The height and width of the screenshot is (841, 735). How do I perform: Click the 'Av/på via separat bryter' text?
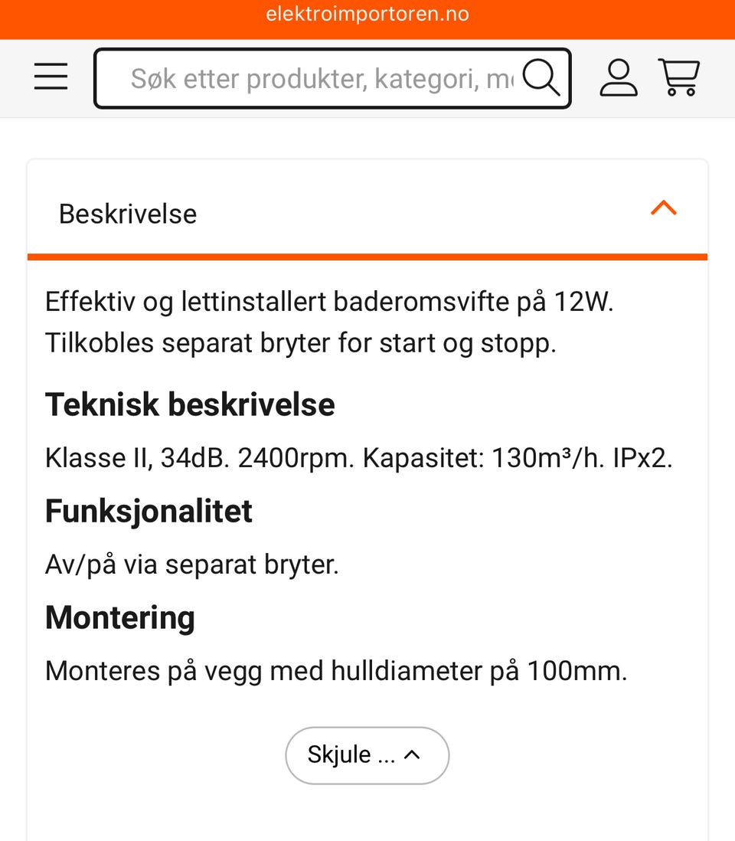[191, 564]
